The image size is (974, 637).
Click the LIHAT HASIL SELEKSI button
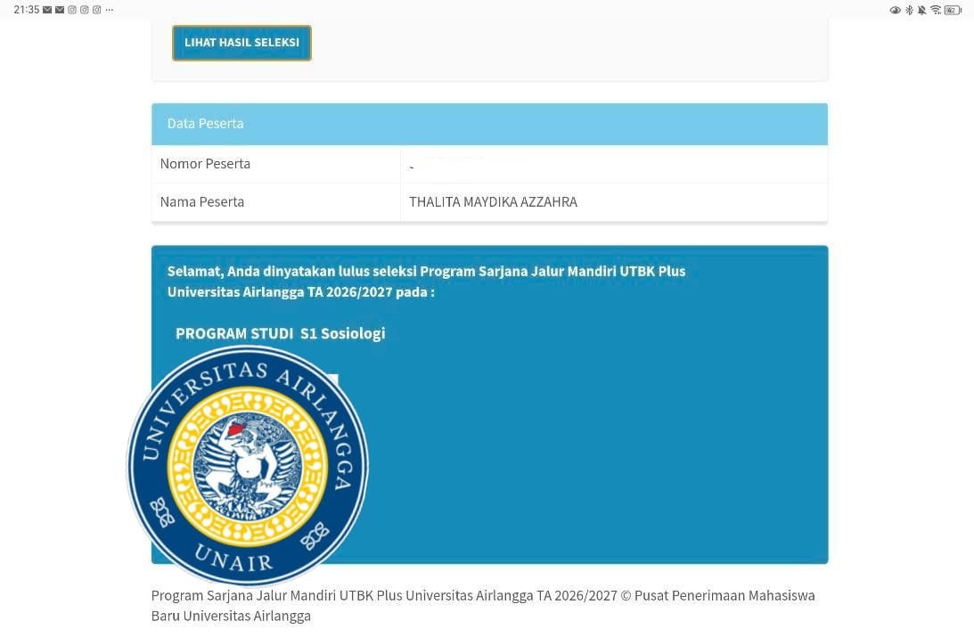(241, 43)
